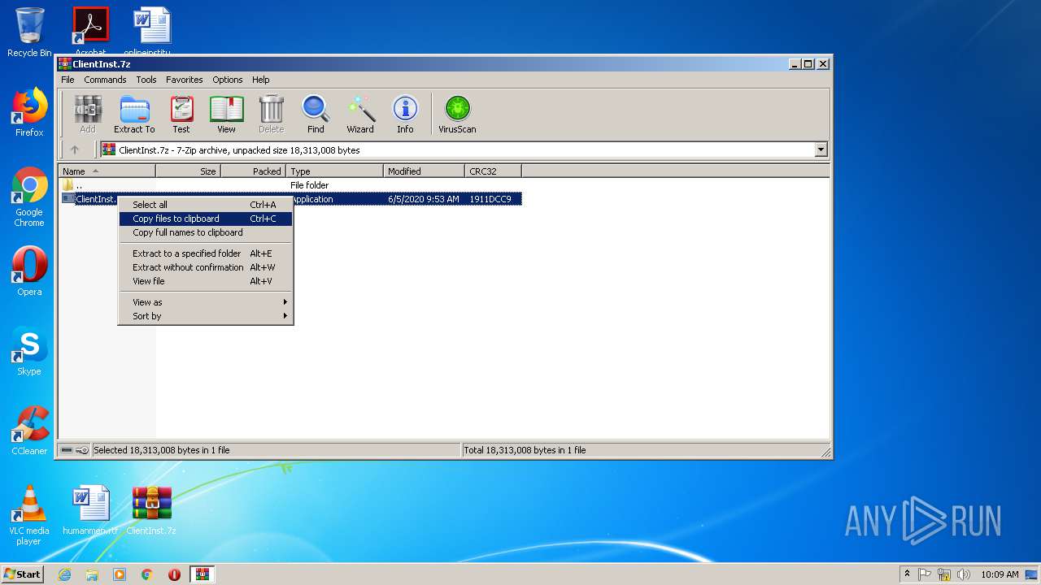
Task: Open the Help menu
Action: [x=260, y=80]
